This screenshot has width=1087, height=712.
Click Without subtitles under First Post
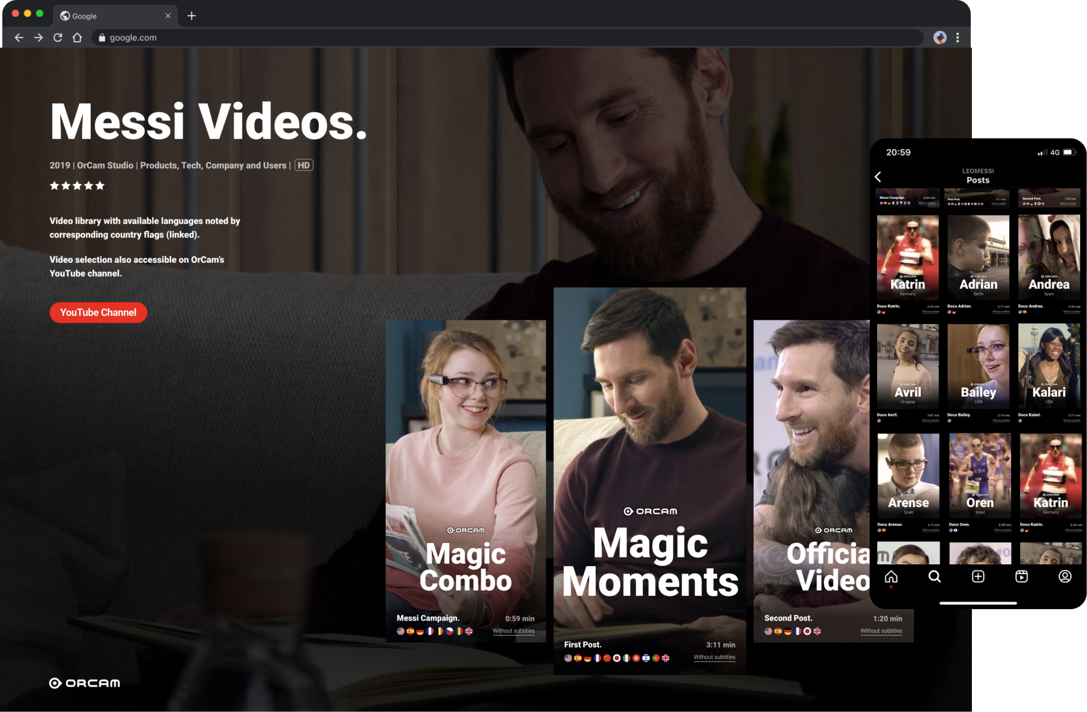pyautogui.click(x=714, y=657)
